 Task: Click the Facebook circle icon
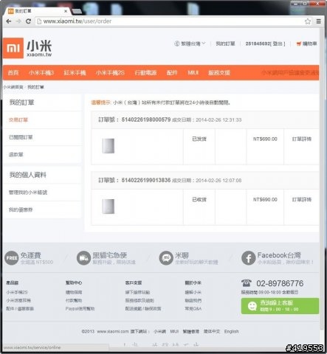click(248, 258)
